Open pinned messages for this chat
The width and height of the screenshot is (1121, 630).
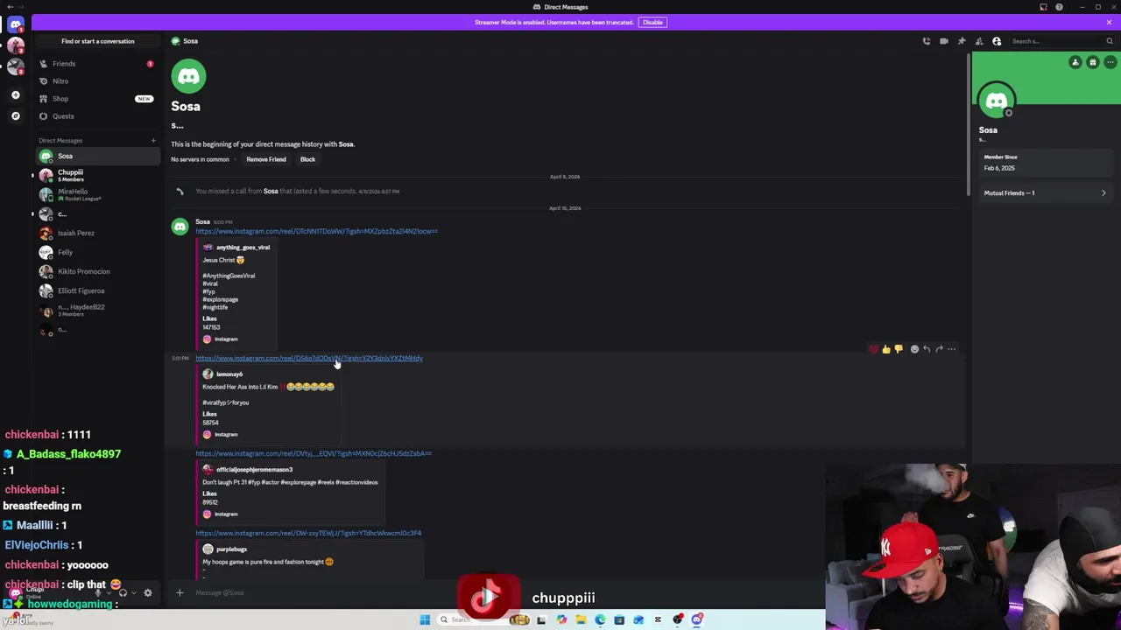(x=961, y=41)
